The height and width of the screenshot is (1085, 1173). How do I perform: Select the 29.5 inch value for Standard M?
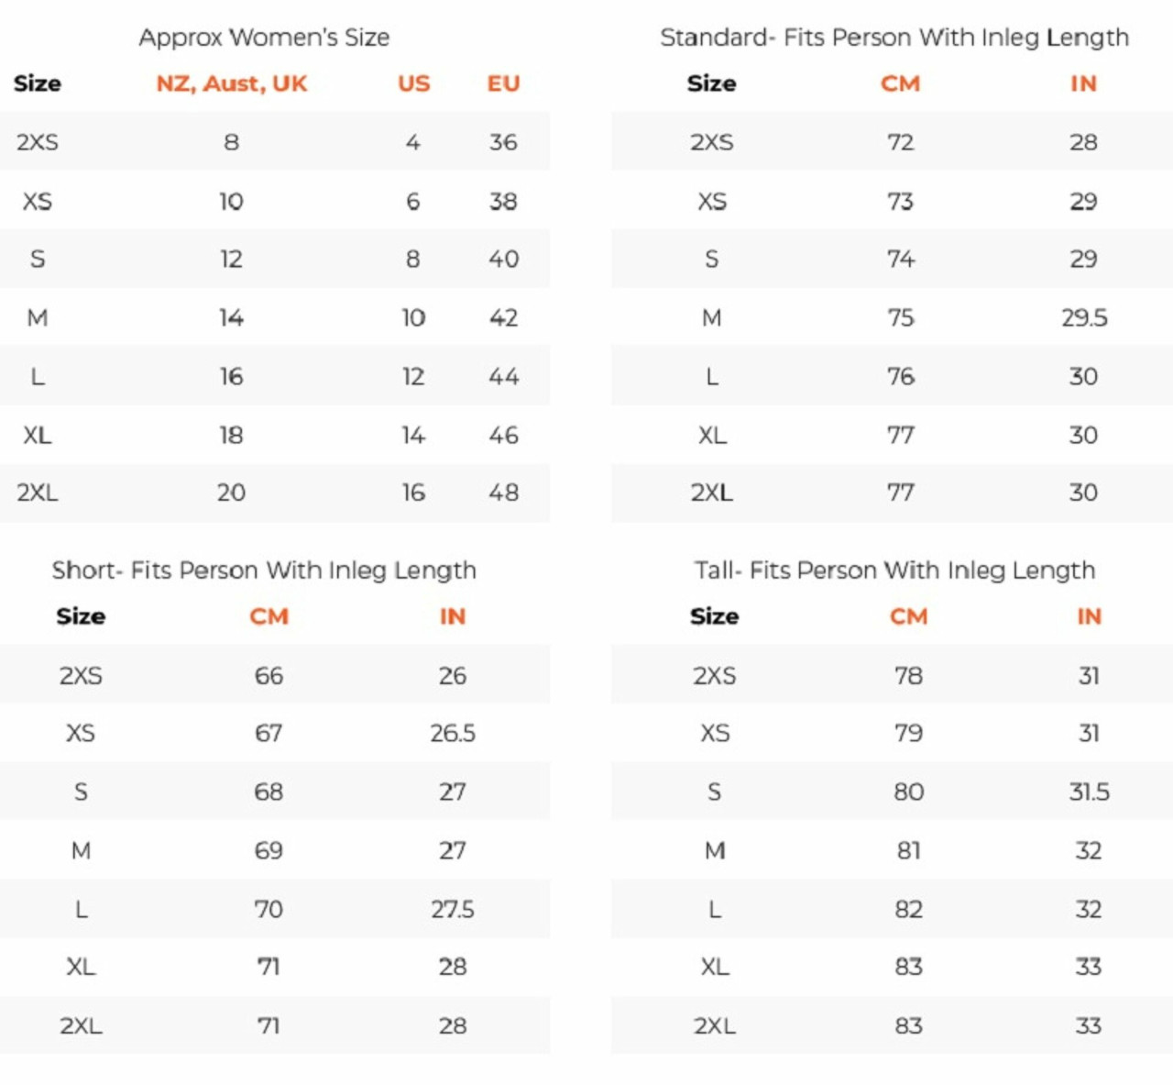pyautogui.click(x=1084, y=318)
